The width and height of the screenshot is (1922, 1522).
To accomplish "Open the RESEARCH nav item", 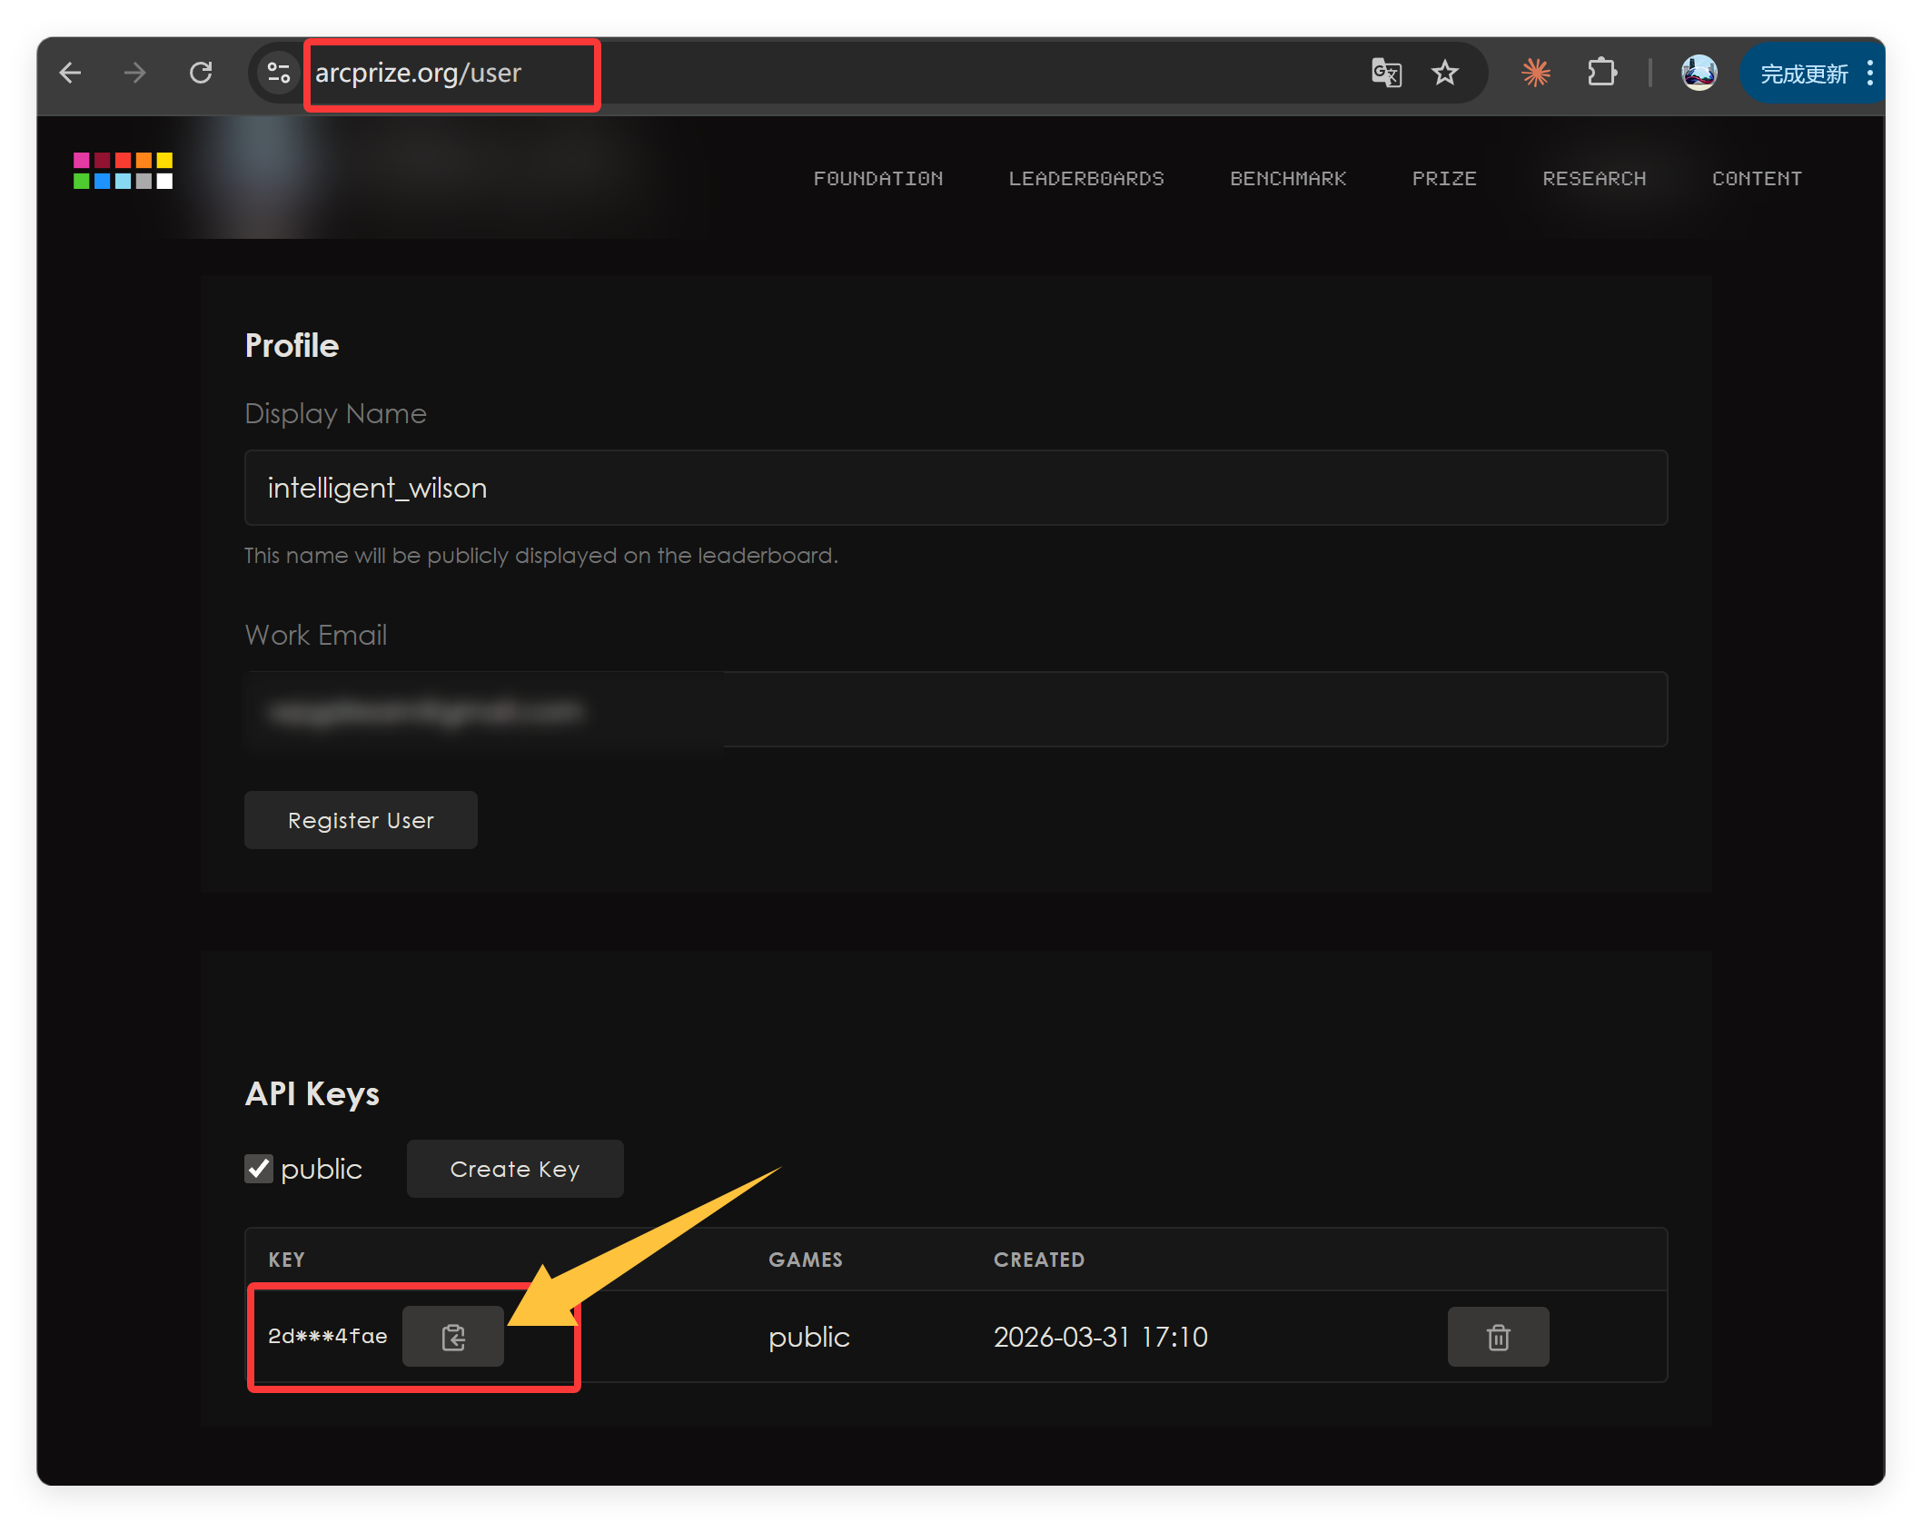I will [1594, 179].
